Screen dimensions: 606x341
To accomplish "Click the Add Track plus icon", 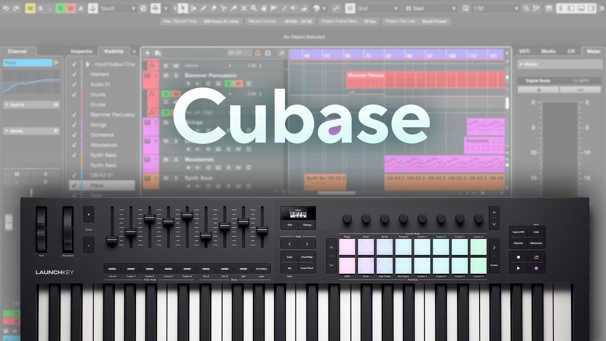I will pos(147,53).
